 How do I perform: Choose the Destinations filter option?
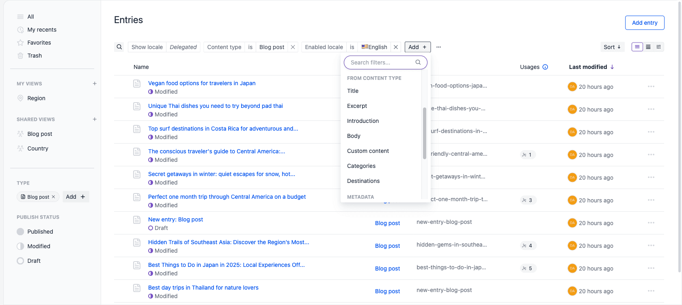click(x=363, y=181)
